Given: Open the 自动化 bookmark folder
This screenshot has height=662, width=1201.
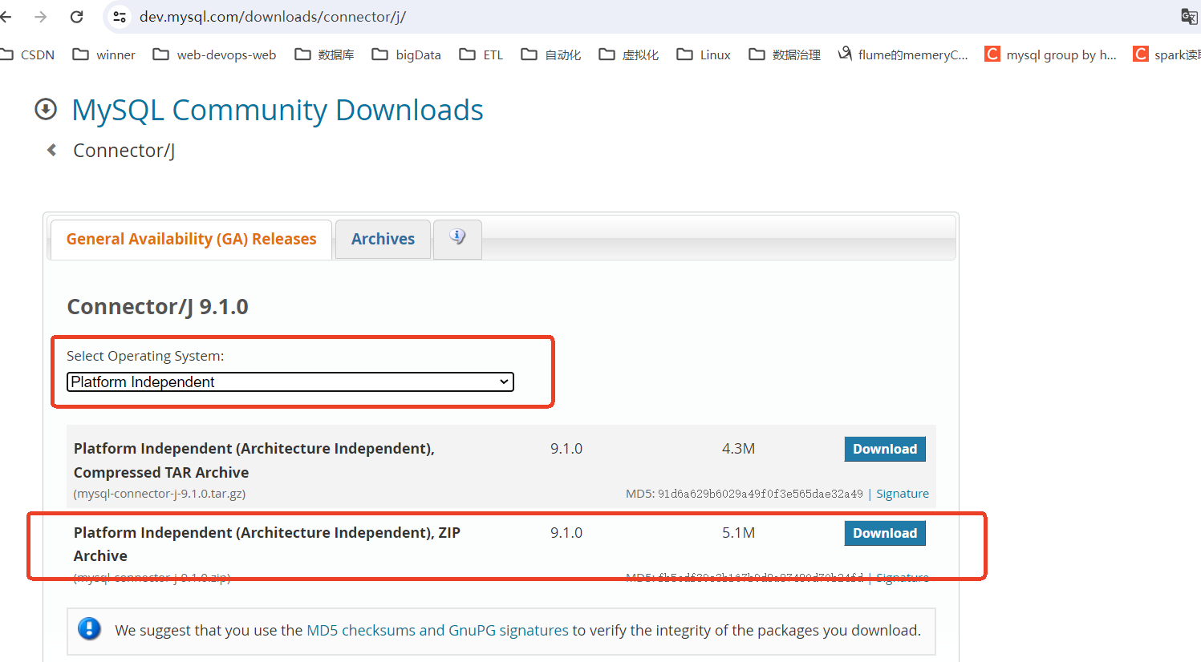Looking at the screenshot, I should click(551, 54).
